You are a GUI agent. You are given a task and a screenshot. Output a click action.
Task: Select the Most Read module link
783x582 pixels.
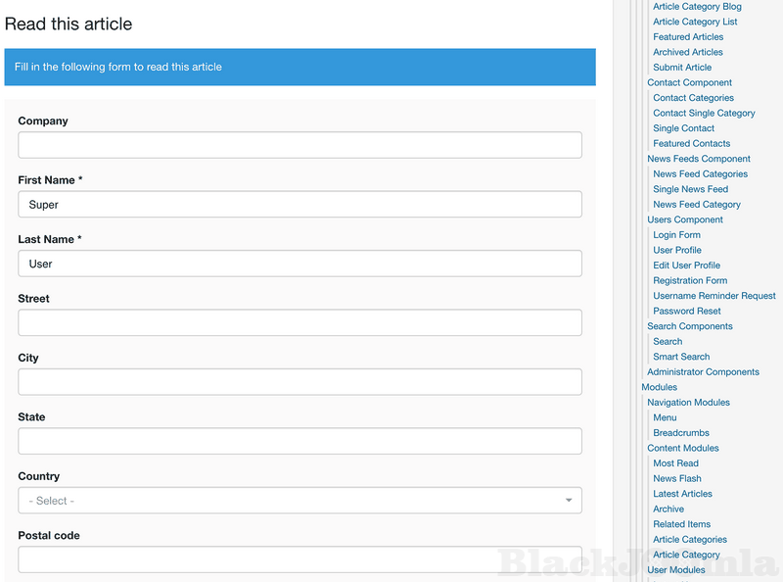point(675,463)
